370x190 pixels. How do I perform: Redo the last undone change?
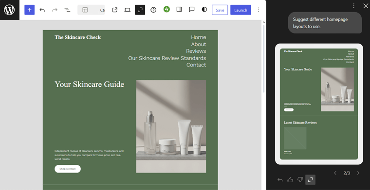point(55,10)
